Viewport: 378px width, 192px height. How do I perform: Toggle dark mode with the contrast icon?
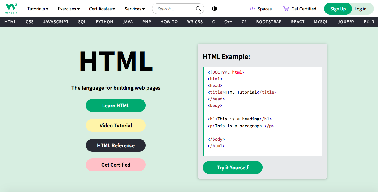click(x=214, y=9)
